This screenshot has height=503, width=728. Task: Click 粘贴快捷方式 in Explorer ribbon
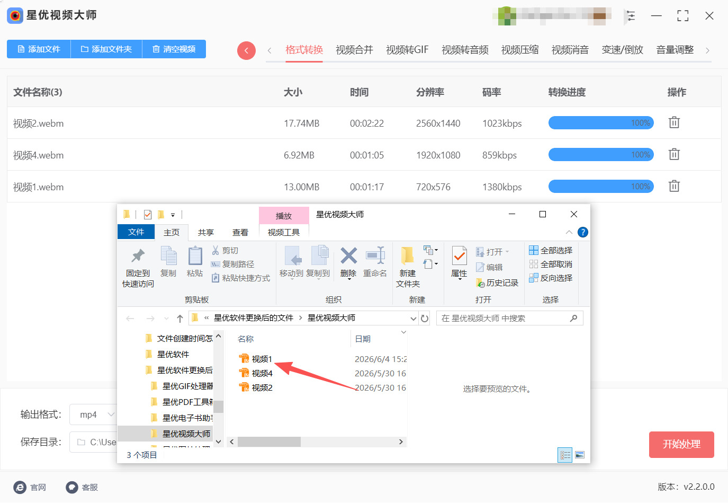pyautogui.click(x=241, y=278)
